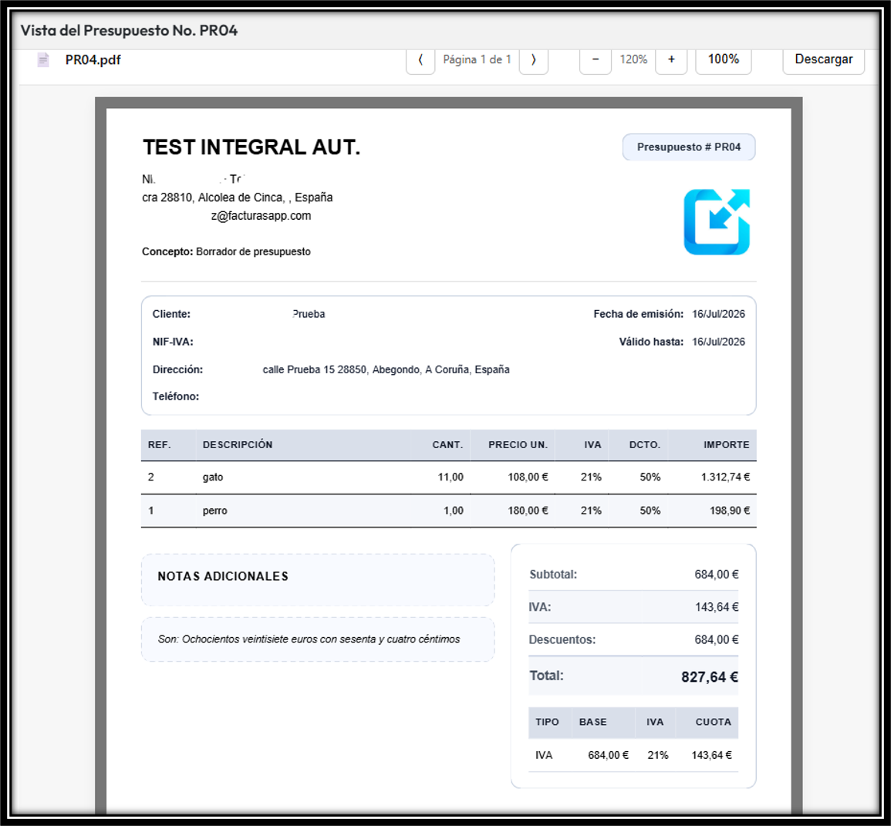The height and width of the screenshot is (826, 891).
Task: Click the client address calle Prueba 15
Action: [x=386, y=370]
